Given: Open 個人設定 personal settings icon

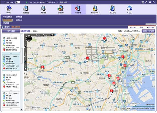Looking at the screenshot, I should pos(113,9).
